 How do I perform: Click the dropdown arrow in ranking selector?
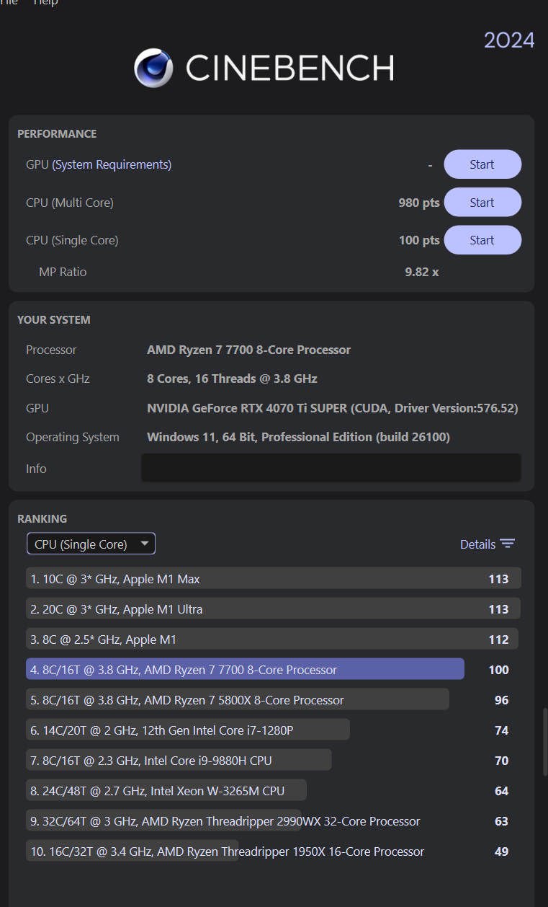click(x=145, y=544)
